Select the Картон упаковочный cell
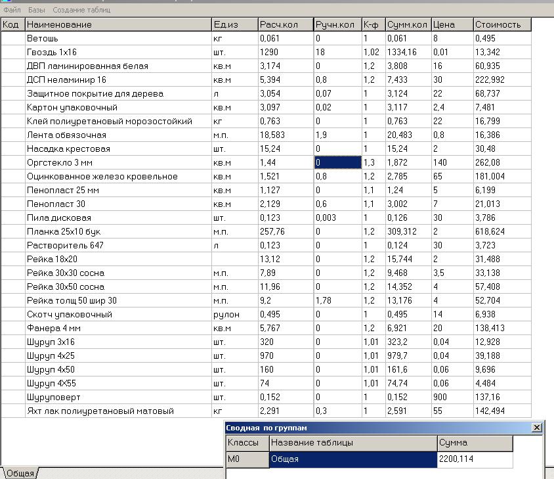This screenshot has height=479, width=554. pos(118,107)
